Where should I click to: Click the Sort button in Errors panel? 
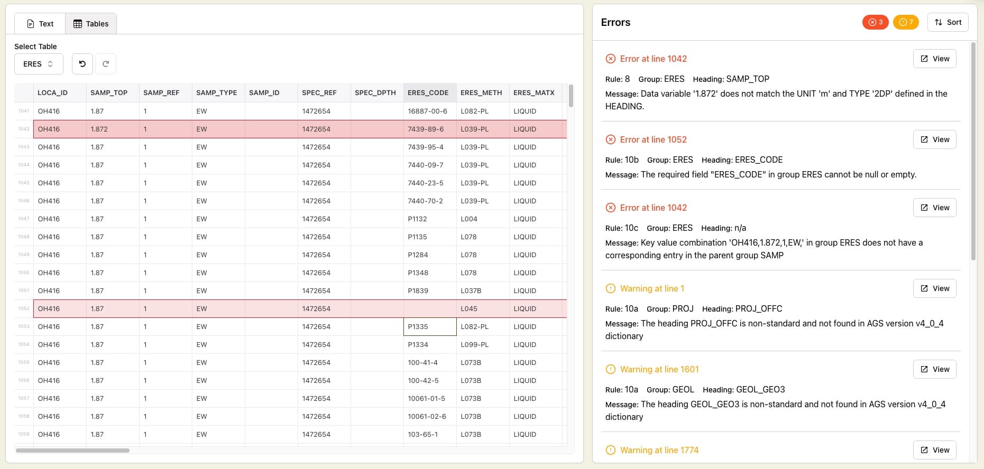point(948,22)
